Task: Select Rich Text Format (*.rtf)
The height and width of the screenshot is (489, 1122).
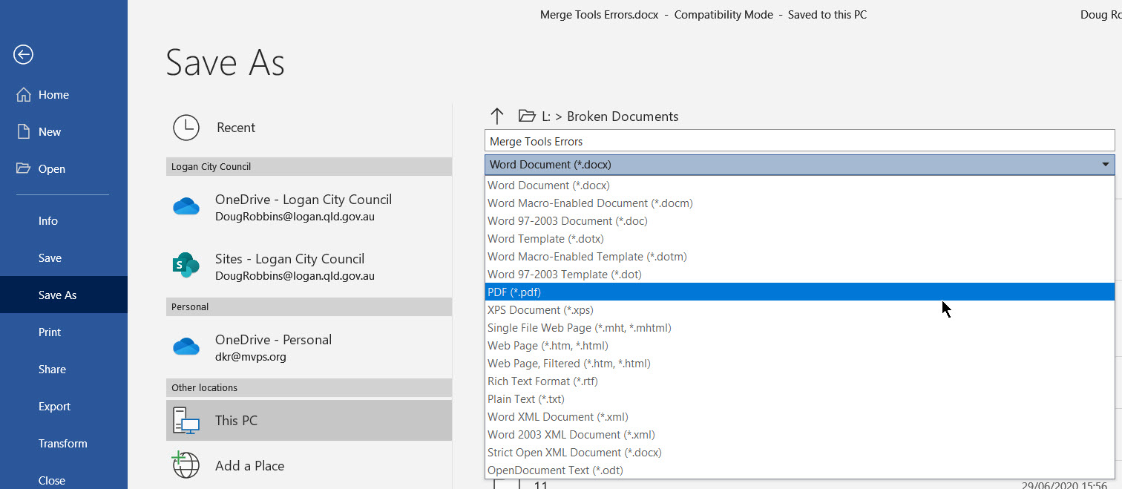Action: (799, 381)
